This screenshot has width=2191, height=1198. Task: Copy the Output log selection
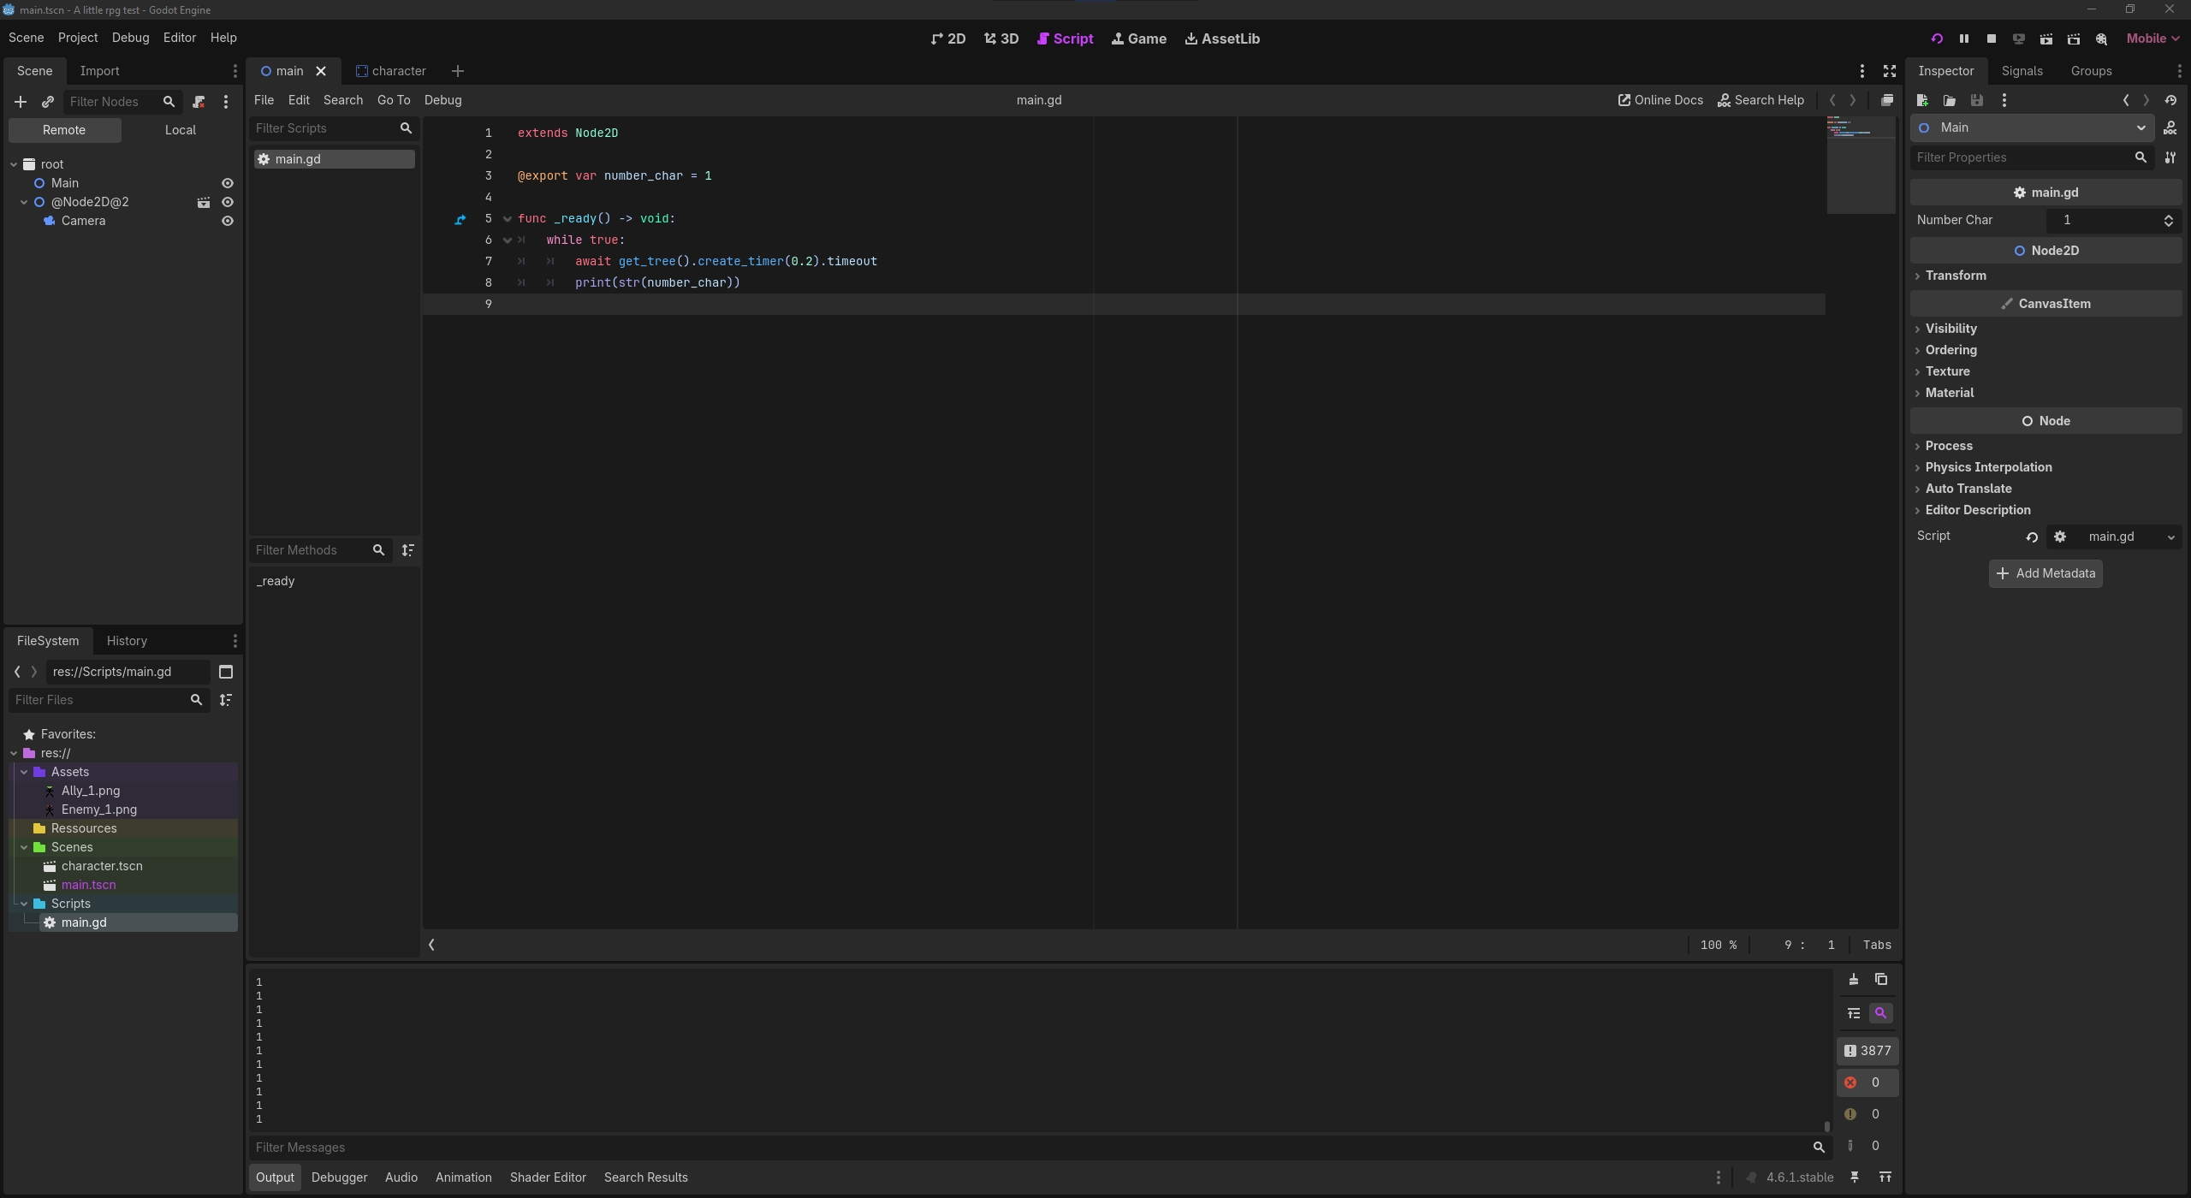pyautogui.click(x=1881, y=980)
